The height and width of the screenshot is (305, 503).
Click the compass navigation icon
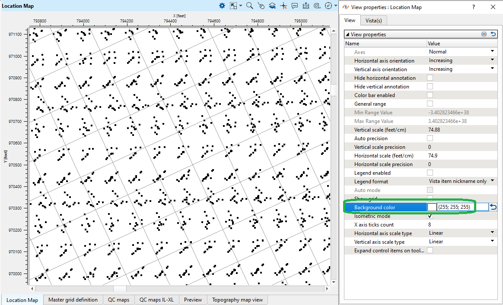click(328, 6)
